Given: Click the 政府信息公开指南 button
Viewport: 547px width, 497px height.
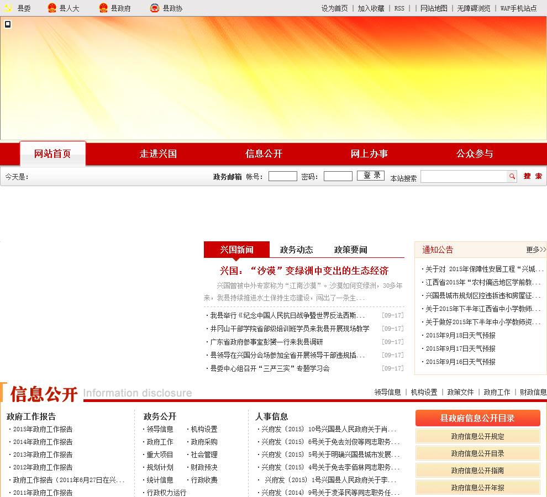Looking at the screenshot, I should [477, 470].
